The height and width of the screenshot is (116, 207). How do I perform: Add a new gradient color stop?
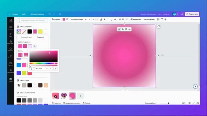coord(35,46)
